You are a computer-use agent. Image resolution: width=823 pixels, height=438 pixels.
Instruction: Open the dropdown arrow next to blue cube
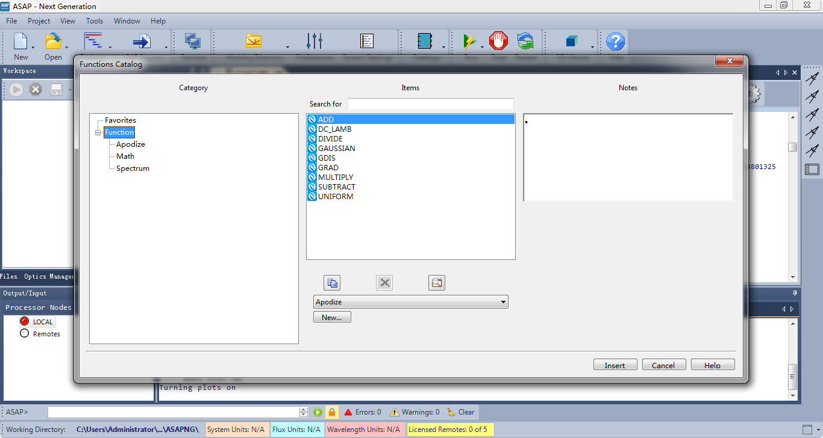click(x=592, y=47)
